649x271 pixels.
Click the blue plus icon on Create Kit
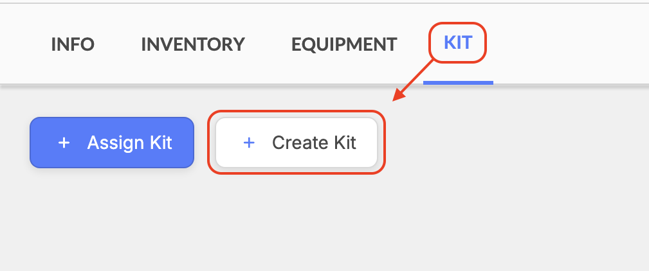pos(249,143)
